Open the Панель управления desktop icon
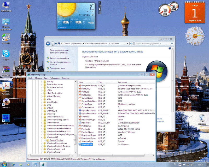209x167 pixels. click(6, 24)
